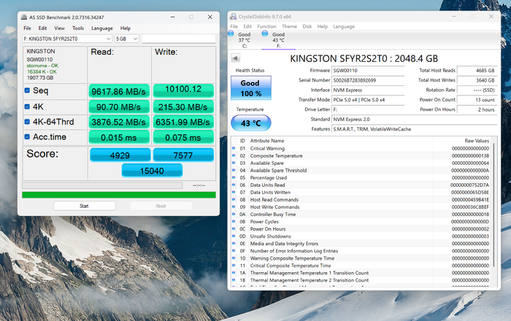This screenshot has height=321, width=511.
Task: Click the back arrow in CrystalDiskInfo
Action: (x=235, y=58)
